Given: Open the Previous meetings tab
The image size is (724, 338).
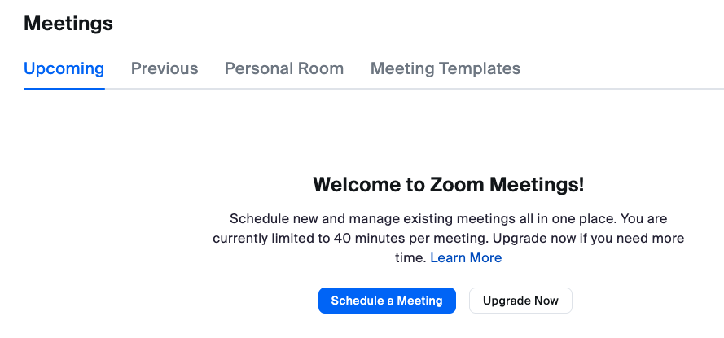Looking at the screenshot, I should [165, 68].
